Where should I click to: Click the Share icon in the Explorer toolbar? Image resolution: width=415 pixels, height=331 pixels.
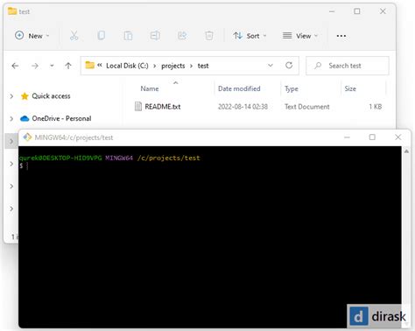182,36
